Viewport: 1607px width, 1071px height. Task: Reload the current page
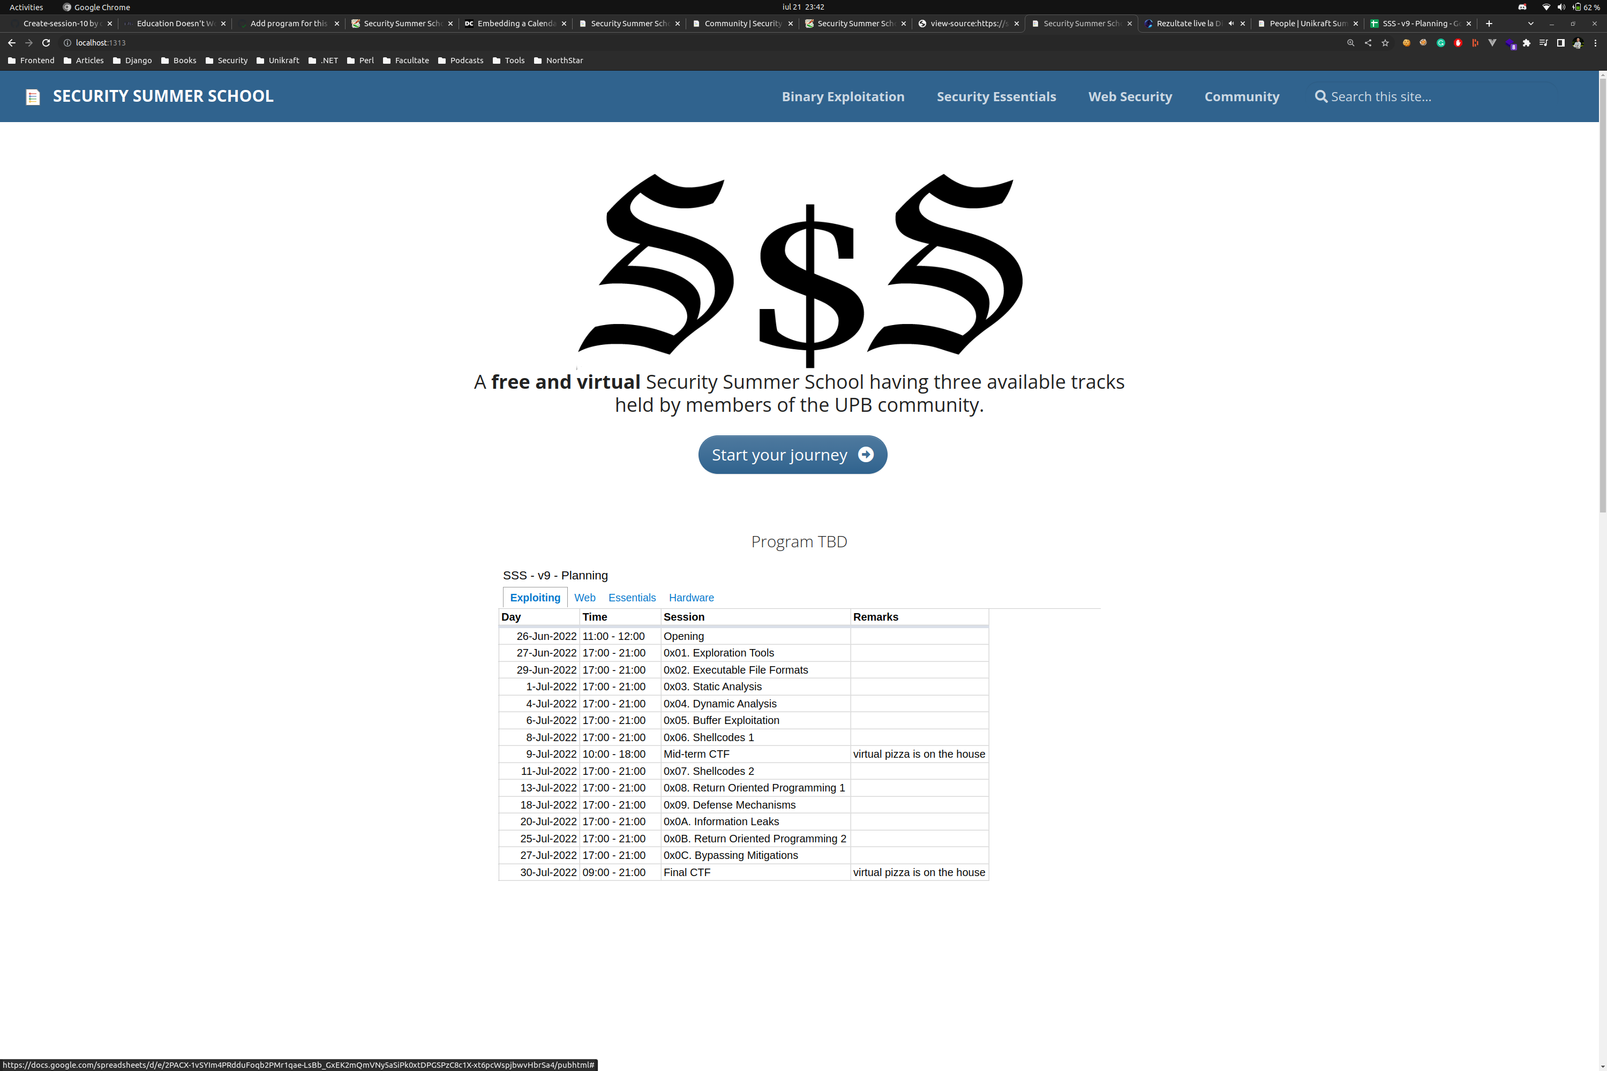click(x=47, y=43)
